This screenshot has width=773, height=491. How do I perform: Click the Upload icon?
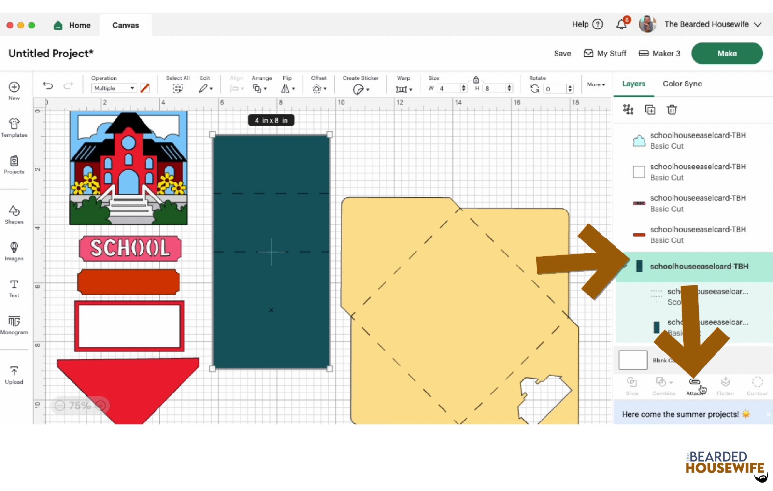pyautogui.click(x=14, y=375)
